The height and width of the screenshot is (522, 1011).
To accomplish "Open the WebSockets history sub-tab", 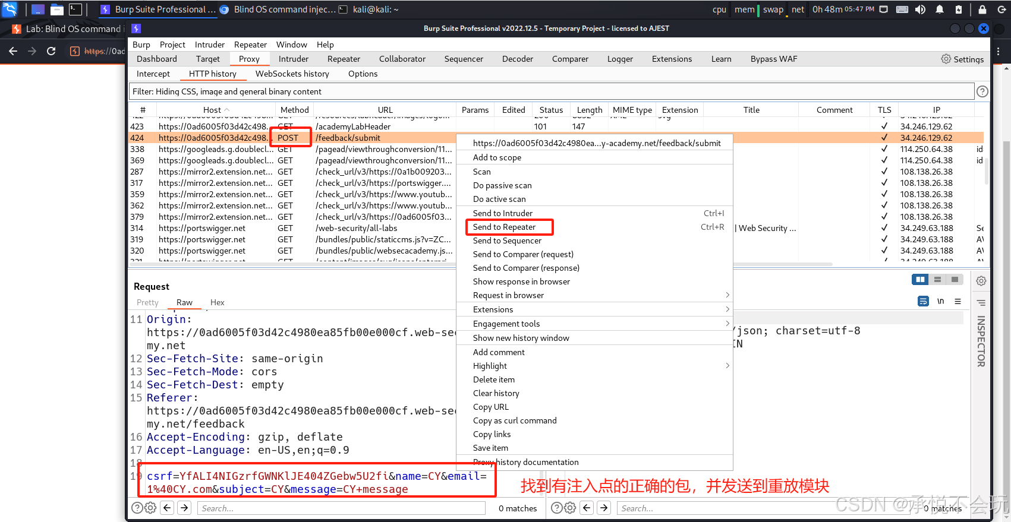I will 292,74.
